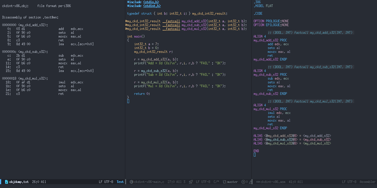
Task: Open the <stdint.h> include link
Action: tap(152, 6)
